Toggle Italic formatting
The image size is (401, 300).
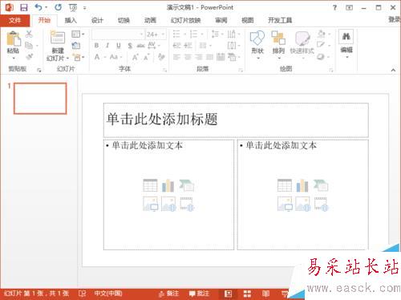107,46
